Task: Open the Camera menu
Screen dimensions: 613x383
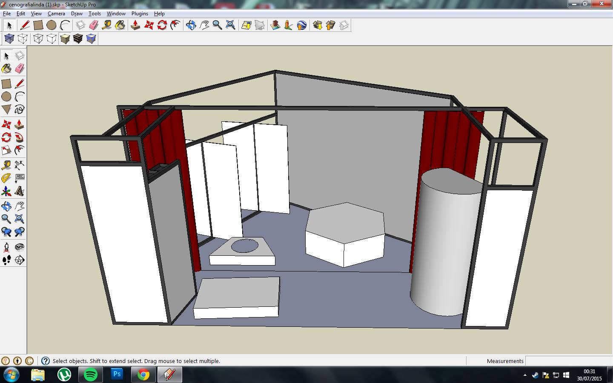Action: click(56, 14)
